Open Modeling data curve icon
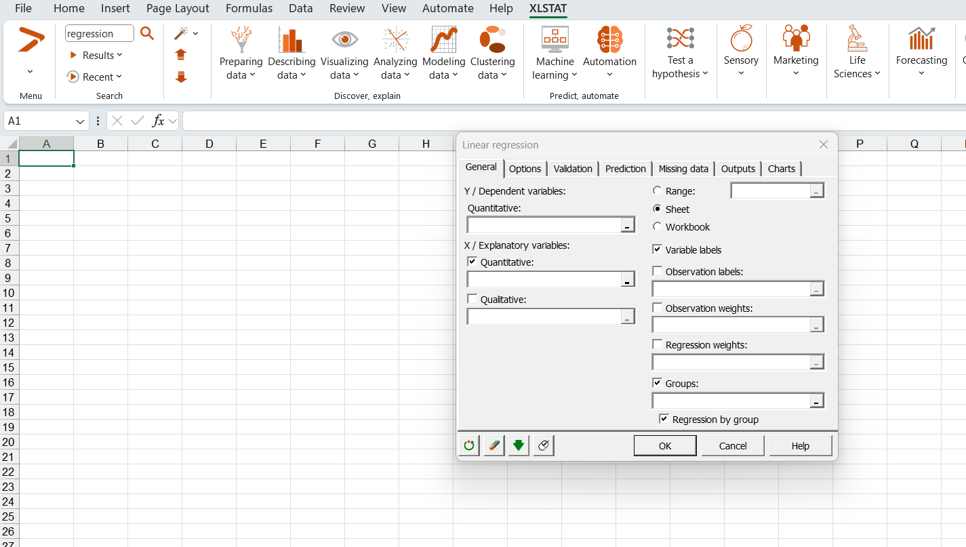The height and width of the screenshot is (547, 966). pos(444,39)
